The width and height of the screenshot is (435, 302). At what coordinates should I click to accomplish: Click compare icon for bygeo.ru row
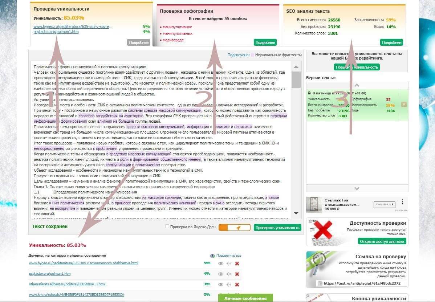(229, 264)
